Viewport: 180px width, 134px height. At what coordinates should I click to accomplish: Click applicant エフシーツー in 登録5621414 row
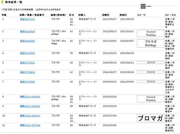coord(88,33)
